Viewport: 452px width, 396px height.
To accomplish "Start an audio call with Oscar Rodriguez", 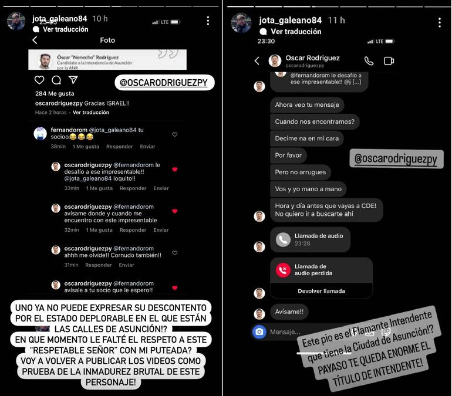I will coord(369,61).
